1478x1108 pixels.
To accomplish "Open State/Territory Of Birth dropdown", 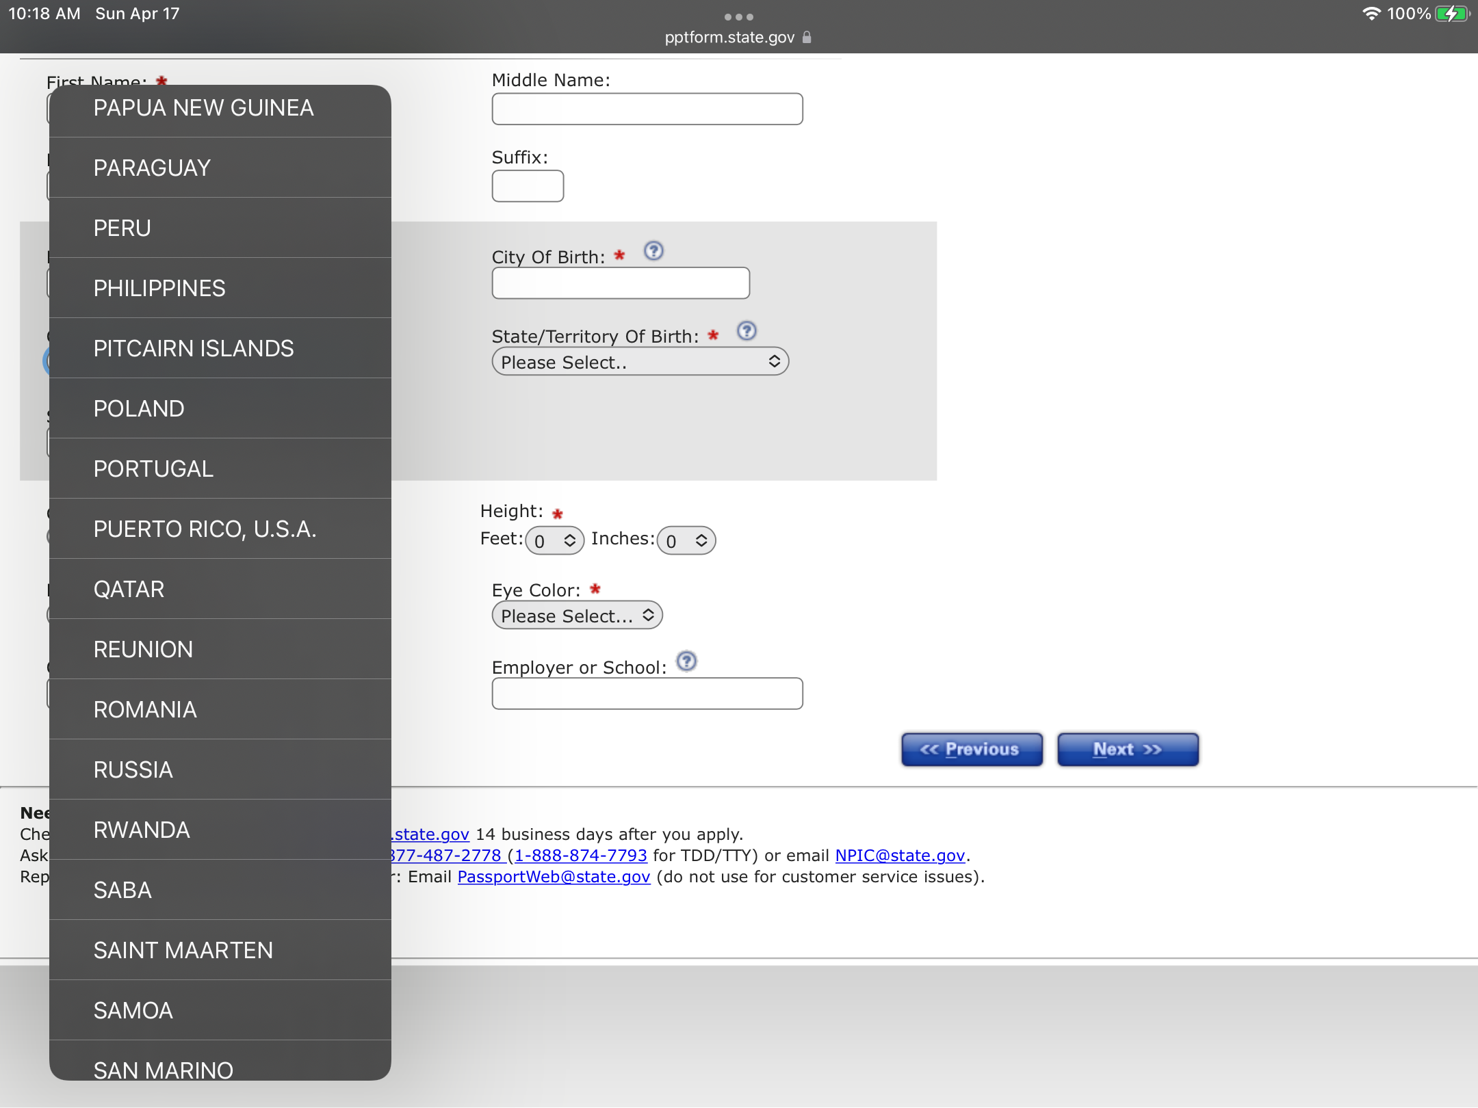I will pyautogui.click(x=640, y=362).
